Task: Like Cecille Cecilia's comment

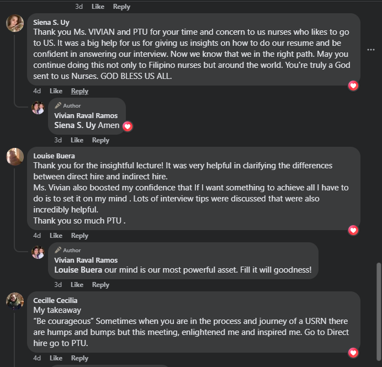Action: (56, 358)
